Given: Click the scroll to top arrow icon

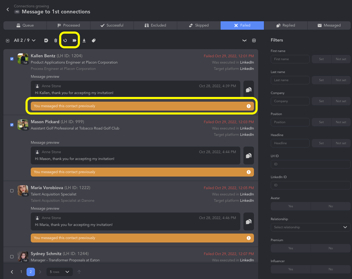Looking at the screenshot, I should coord(79,272).
